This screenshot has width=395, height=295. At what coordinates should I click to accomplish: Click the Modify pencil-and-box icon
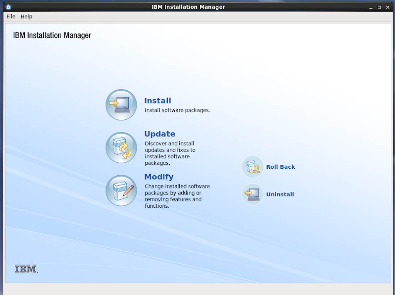tap(121, 190)
